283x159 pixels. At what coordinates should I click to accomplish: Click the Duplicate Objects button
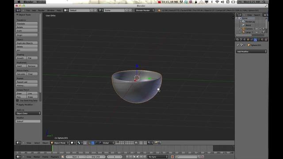[27, 43]
